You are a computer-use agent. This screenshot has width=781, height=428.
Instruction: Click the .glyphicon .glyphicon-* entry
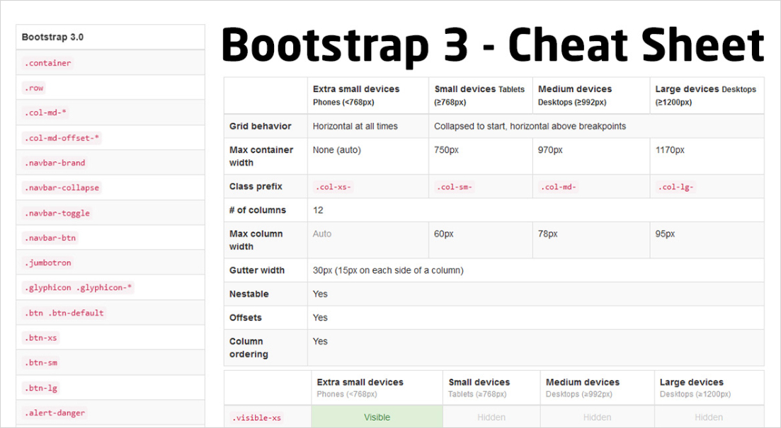tap(78, 288)
